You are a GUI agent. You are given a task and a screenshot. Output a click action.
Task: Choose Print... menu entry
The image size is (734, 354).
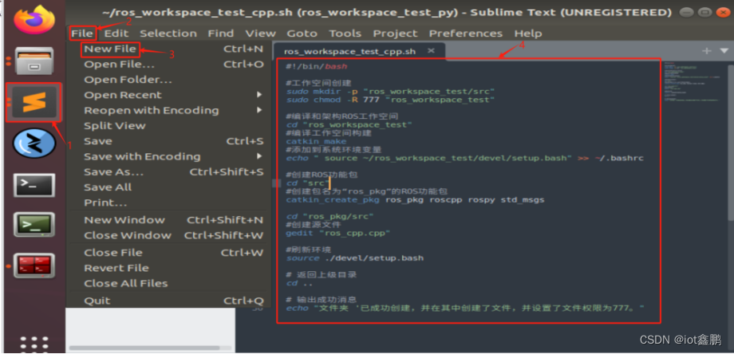point(168,203)
